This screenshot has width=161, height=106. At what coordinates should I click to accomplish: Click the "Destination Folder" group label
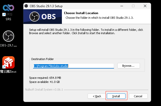click(x=42, y=59)
